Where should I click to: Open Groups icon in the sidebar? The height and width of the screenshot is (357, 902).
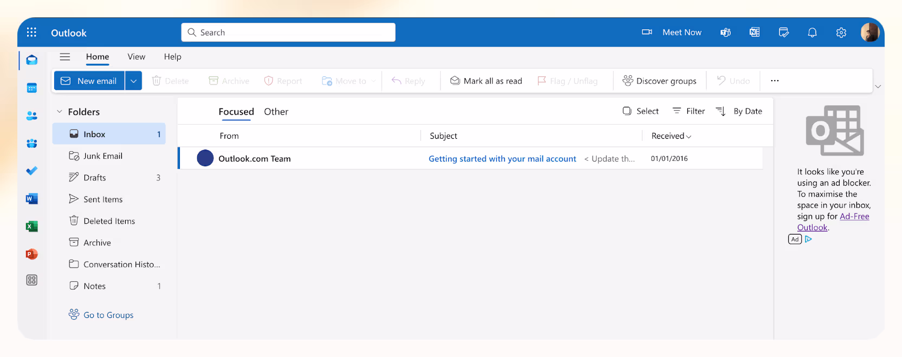tap(32, 144)
